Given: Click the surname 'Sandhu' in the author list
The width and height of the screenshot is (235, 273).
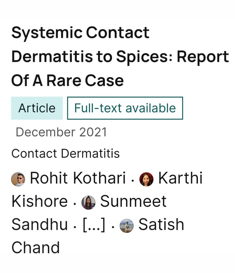Looking at the screenshot, I should click(40, 225).
